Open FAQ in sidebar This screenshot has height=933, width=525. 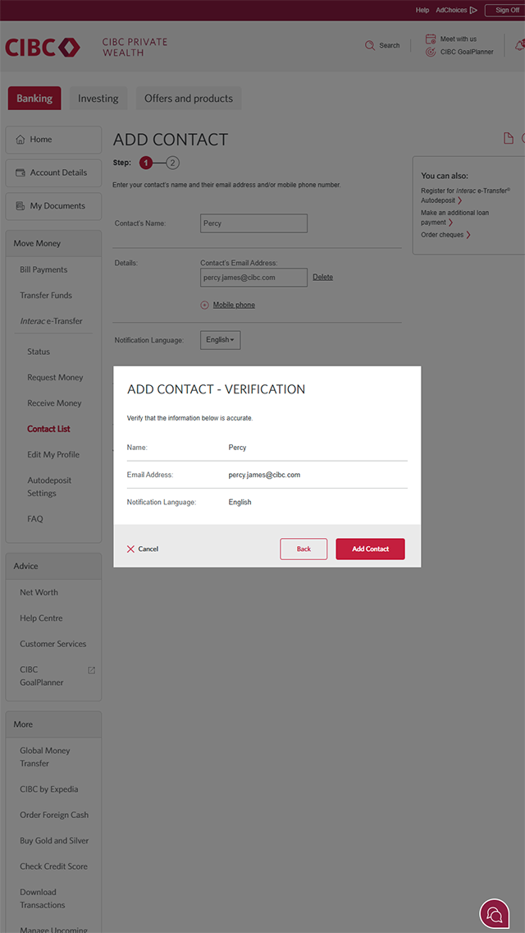coord(35,519)
